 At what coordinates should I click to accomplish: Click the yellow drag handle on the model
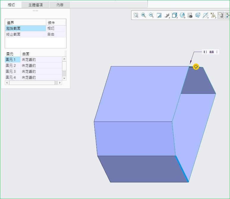(x=196, y=67)
